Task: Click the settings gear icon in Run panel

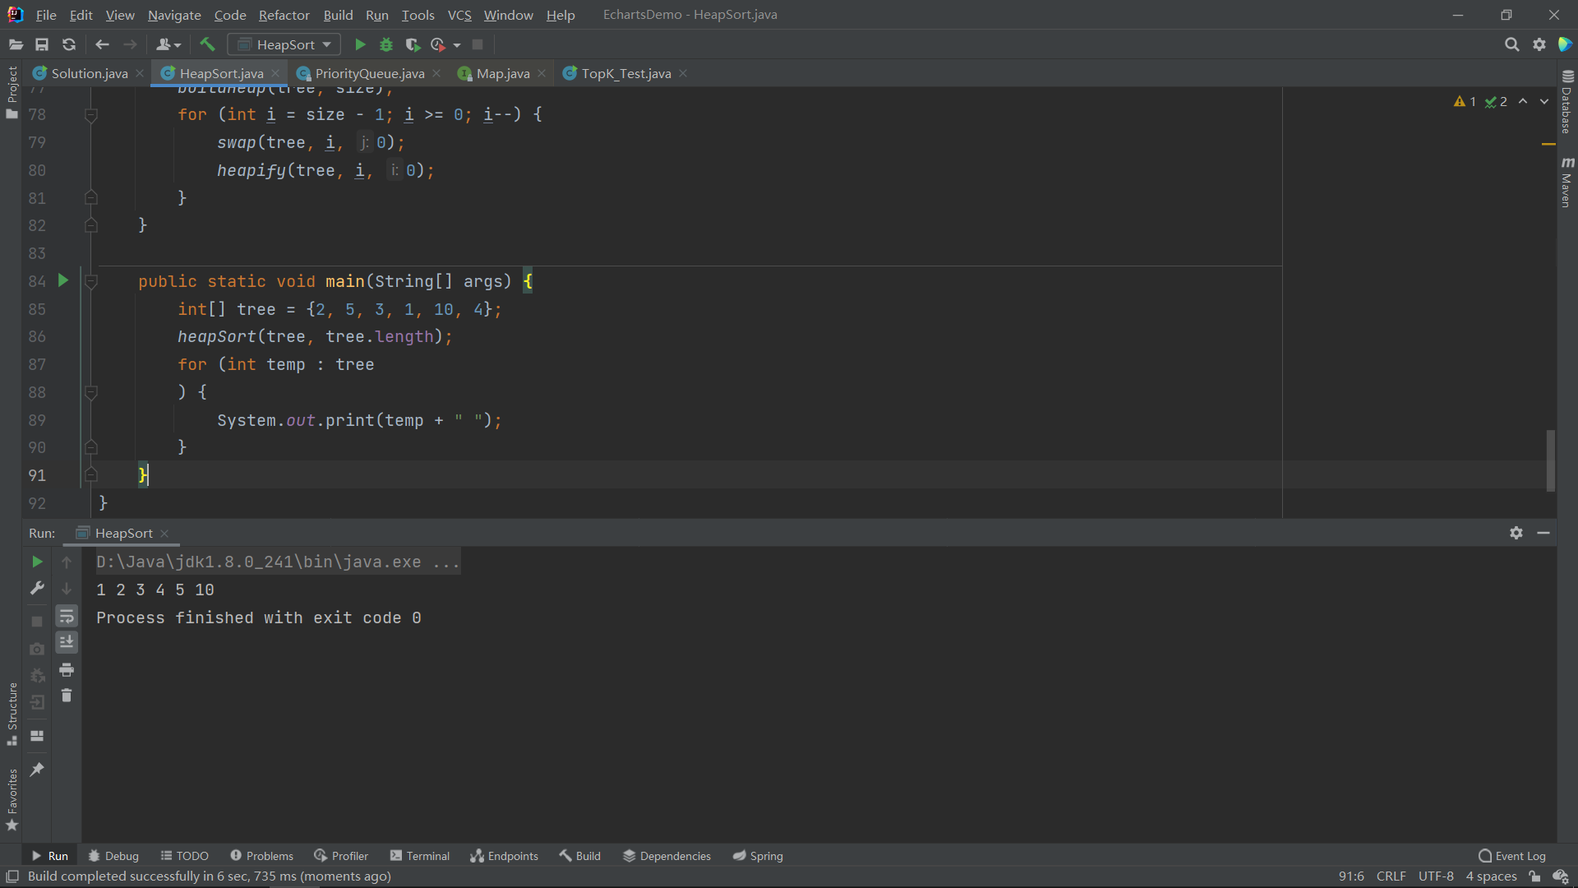Action: point(1516,531)
